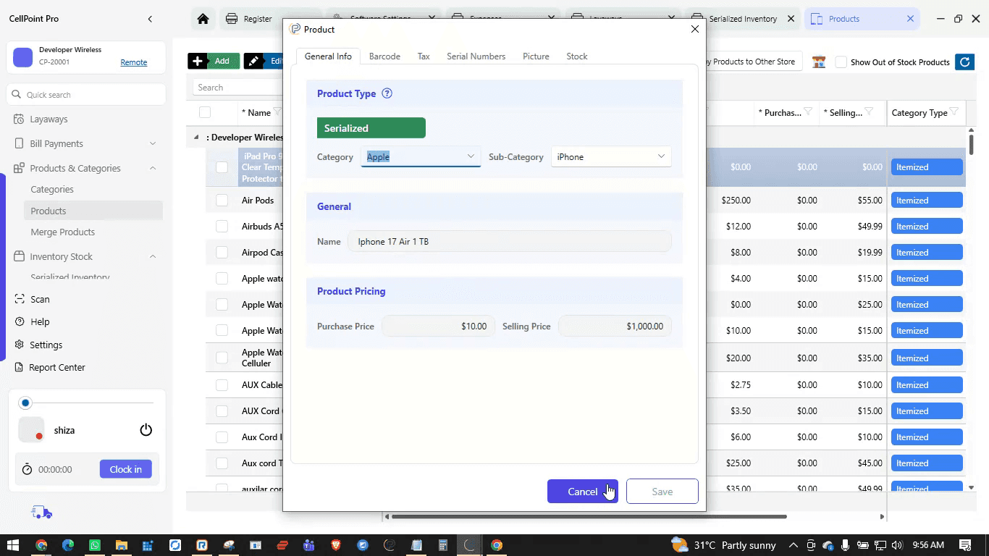Close the Serialized Inventory tab
Viewport: 989px width, 556px height.
coord(791,19)
